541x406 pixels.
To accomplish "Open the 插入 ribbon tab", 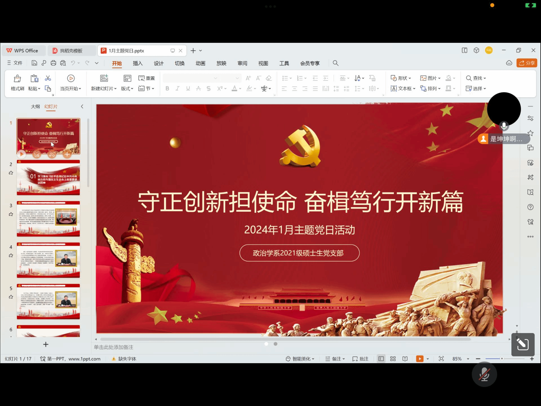I will coord(138,63).
